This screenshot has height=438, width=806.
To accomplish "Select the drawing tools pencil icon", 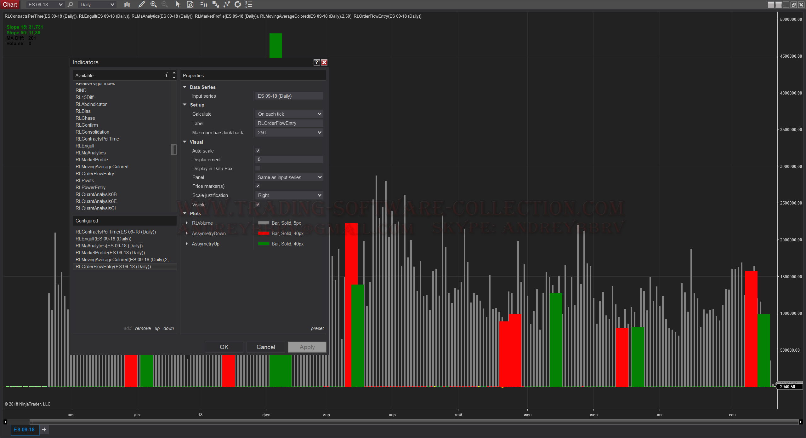I will pos(142,4).
